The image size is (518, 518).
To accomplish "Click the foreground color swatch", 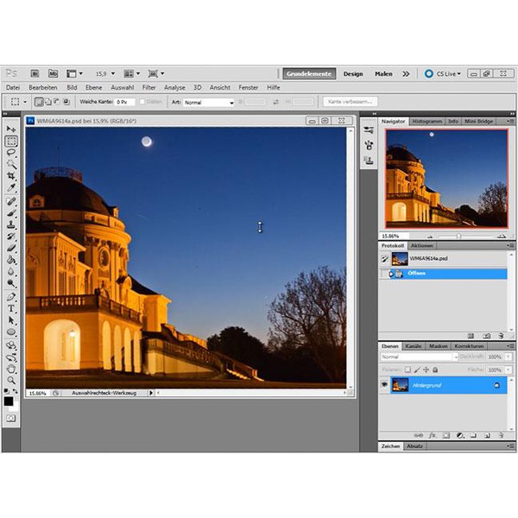I will (x=9, y=399).
